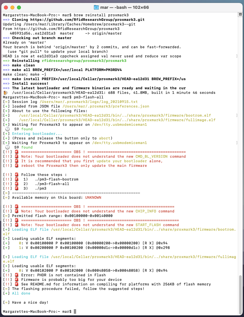Click the siren icon on the CHIP_INFO note line
This screenshot has height=317, width=244.
[17, 211]
